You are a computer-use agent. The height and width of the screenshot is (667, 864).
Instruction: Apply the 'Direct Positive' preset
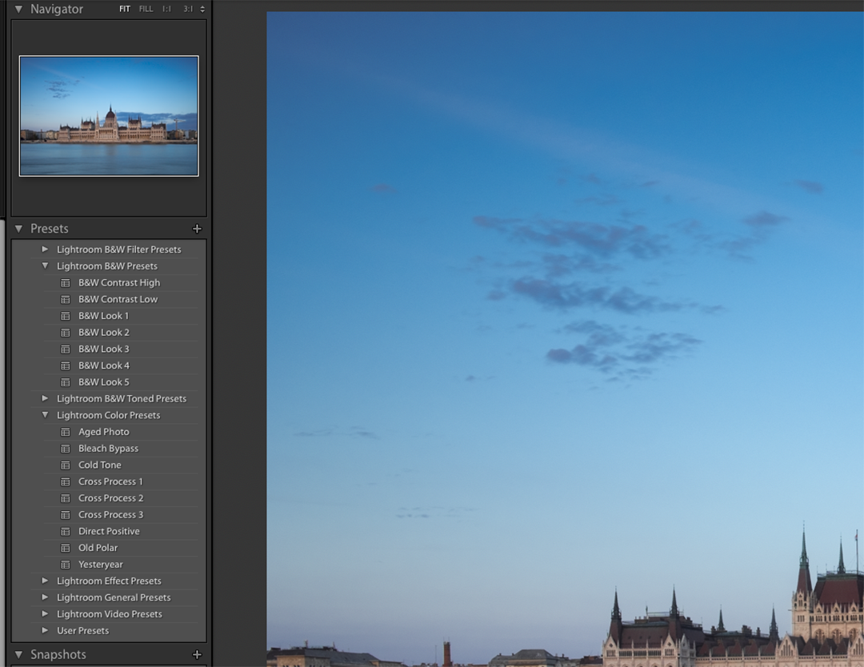click(109, 531)
